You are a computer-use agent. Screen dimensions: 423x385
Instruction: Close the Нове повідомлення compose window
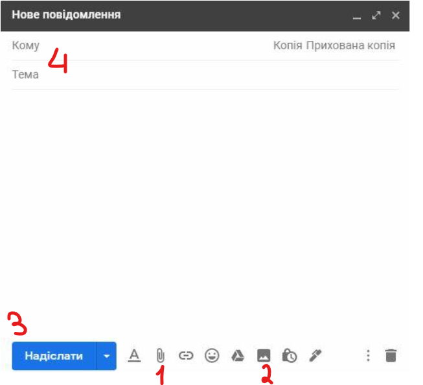point(396,15)
